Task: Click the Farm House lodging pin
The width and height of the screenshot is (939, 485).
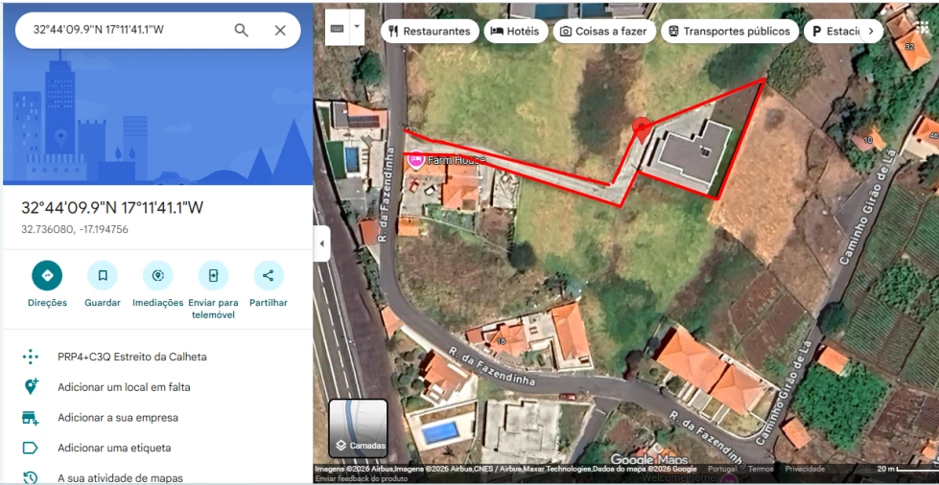Action: click(x=416, y=159)
